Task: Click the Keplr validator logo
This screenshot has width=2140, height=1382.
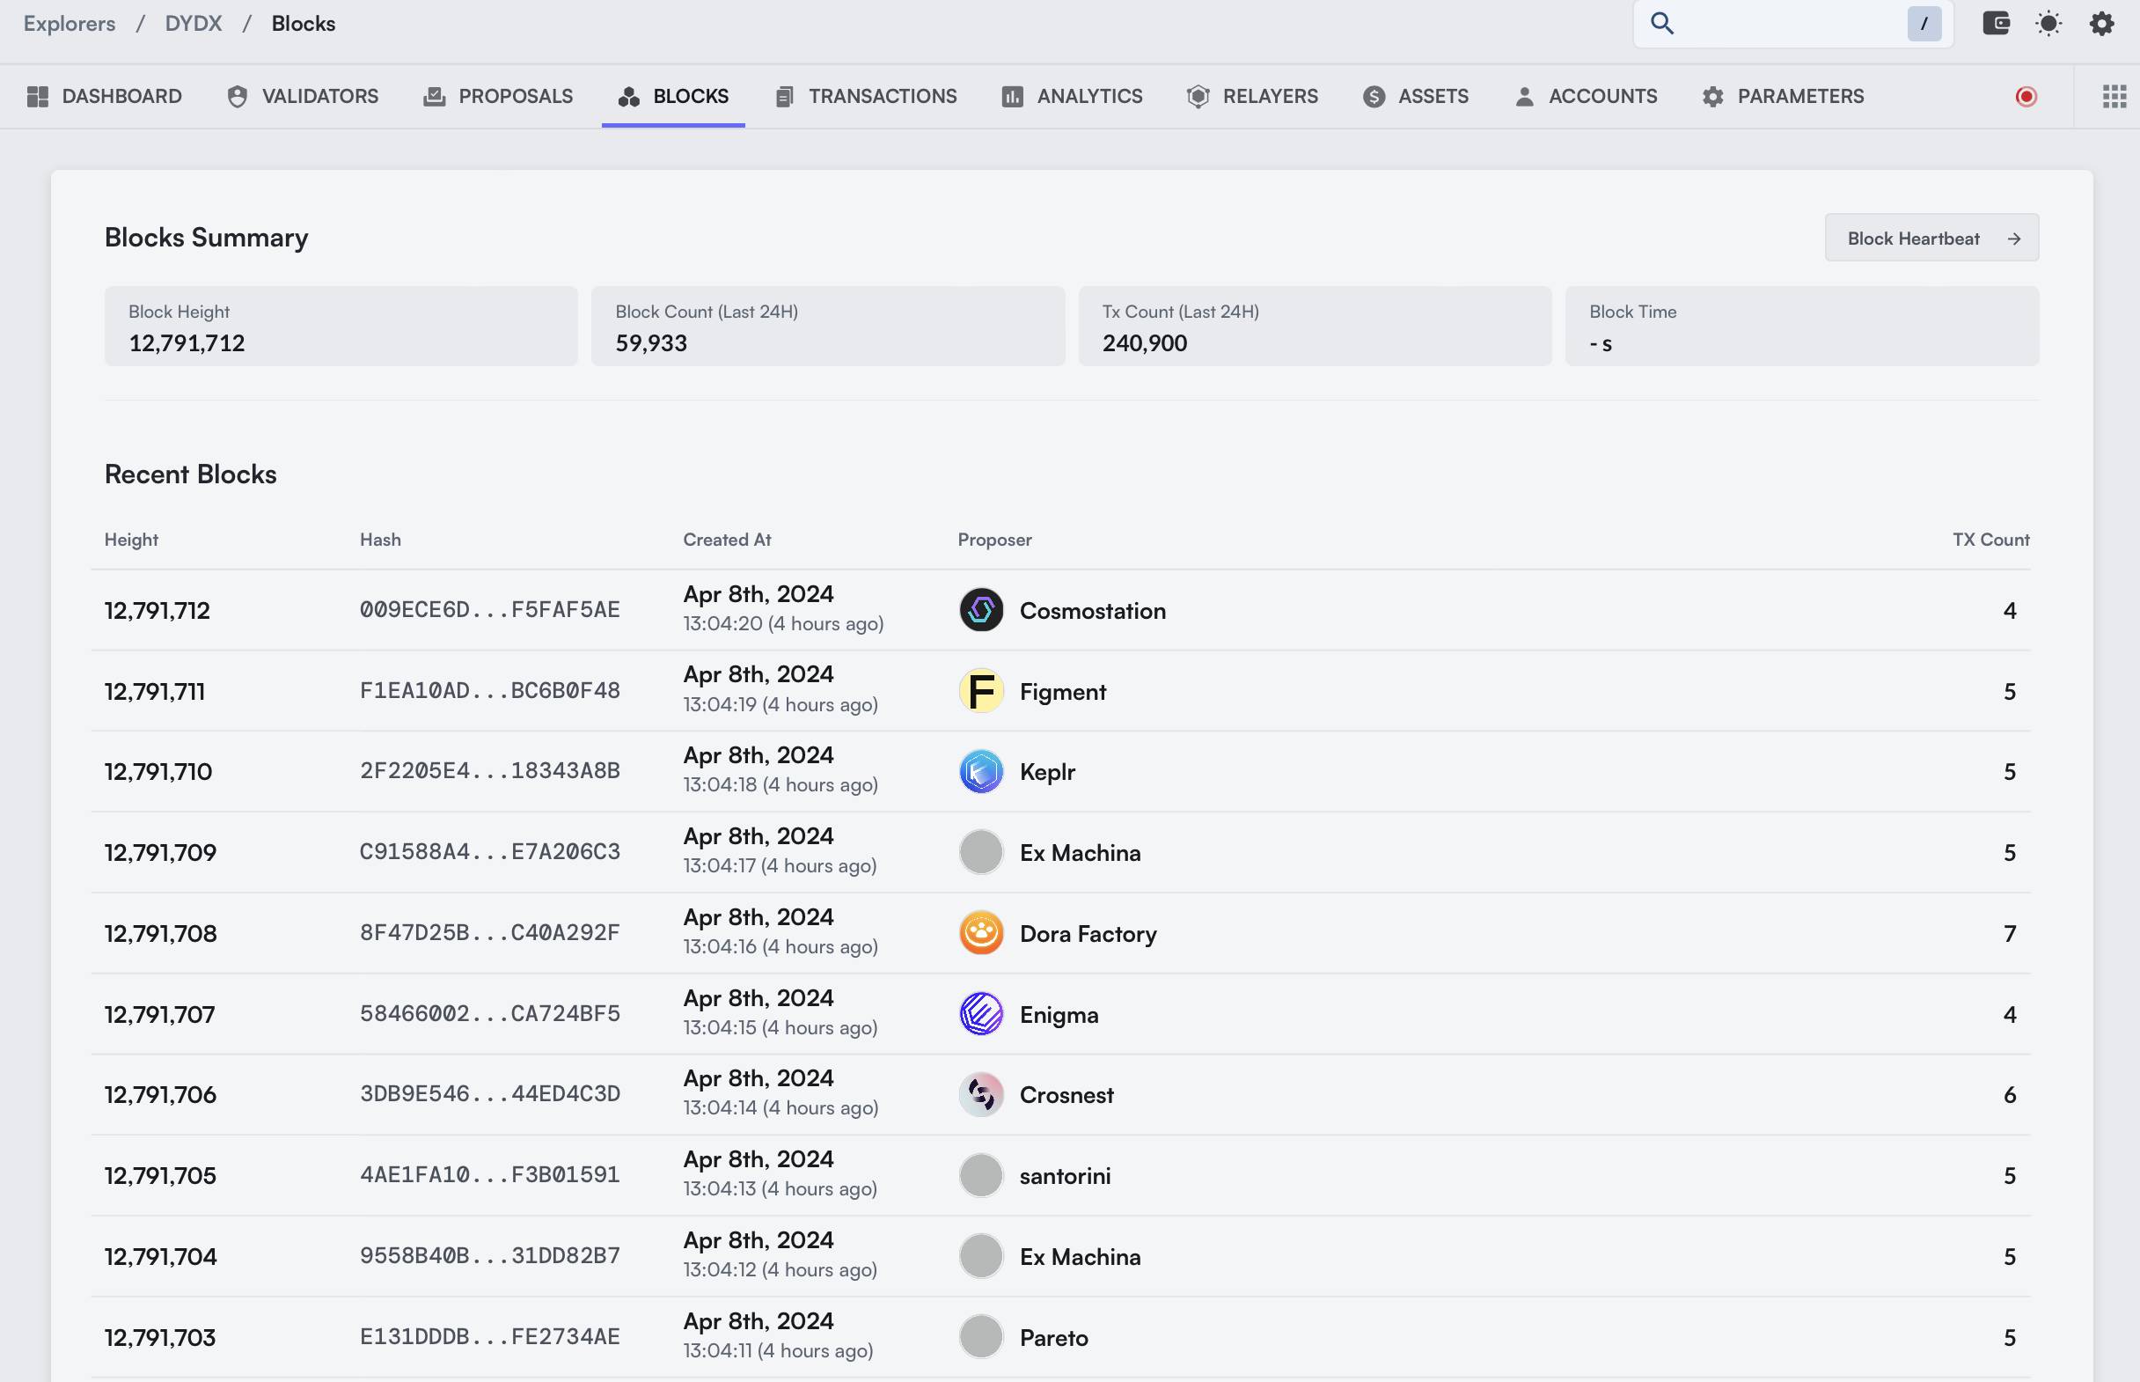Action: pyautogui.click(x=980, y=772)
